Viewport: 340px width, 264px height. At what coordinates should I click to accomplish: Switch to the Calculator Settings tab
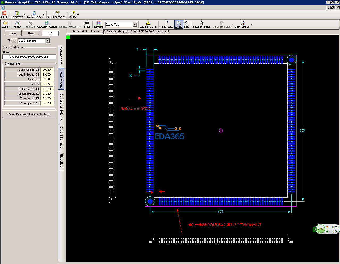(61, 107)
